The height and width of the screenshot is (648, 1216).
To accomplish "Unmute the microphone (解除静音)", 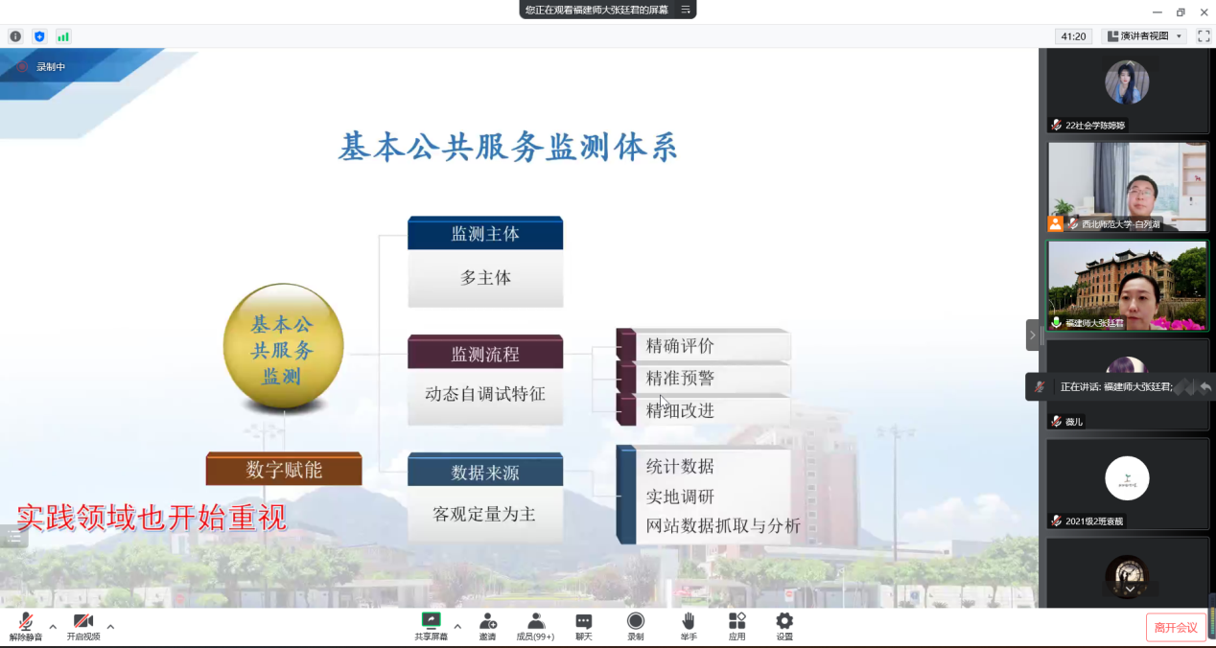I will [26, 623].
